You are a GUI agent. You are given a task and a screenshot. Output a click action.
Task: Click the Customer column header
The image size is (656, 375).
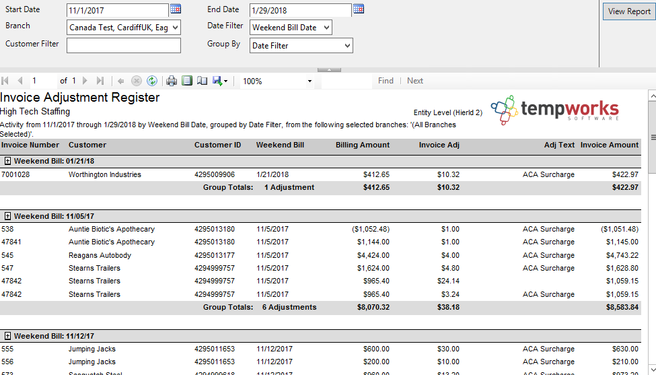click(87, 145)
